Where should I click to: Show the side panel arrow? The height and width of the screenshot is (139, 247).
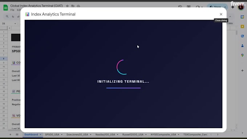point(242,133)
